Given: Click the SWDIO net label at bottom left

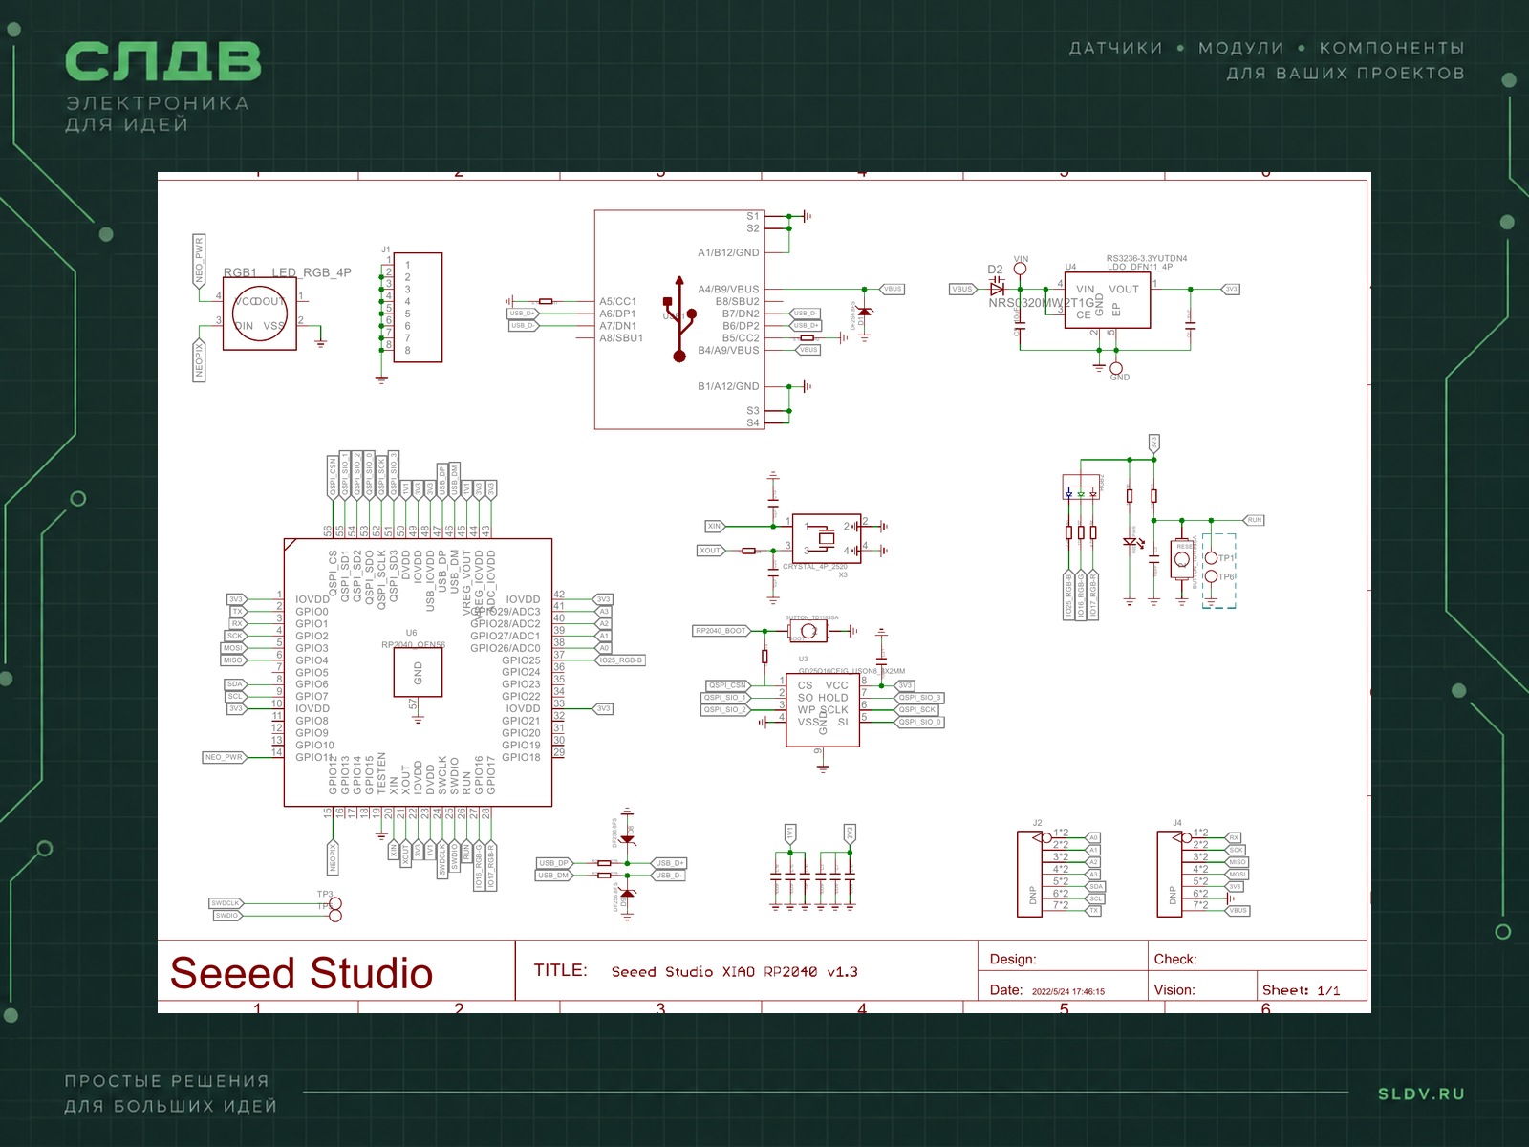Looking at the screenshot, I should pyautogui.click(x=226, y=916).
